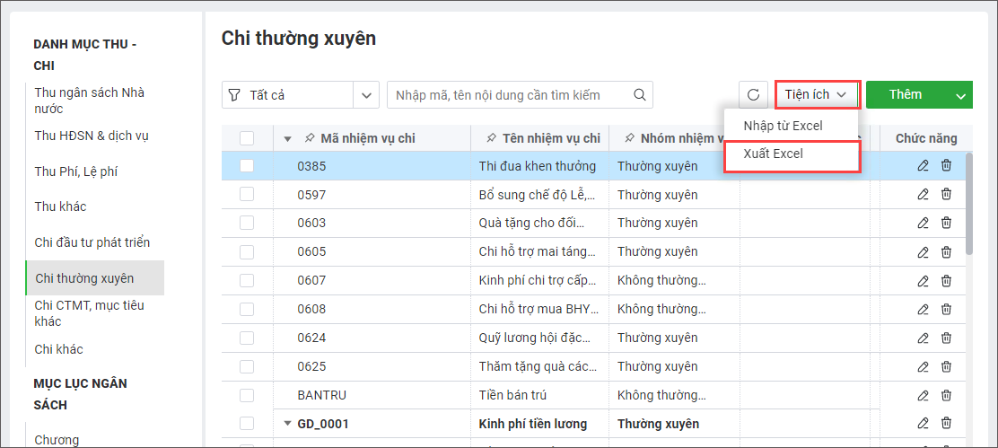The image size is (998, 448).
Task: Edit row 0385 with pencil icon
Action: (923, 166)
